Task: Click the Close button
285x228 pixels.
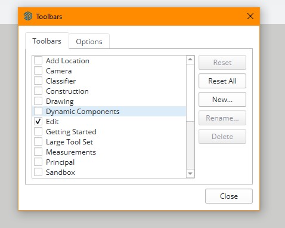Action: click(229, 196)
